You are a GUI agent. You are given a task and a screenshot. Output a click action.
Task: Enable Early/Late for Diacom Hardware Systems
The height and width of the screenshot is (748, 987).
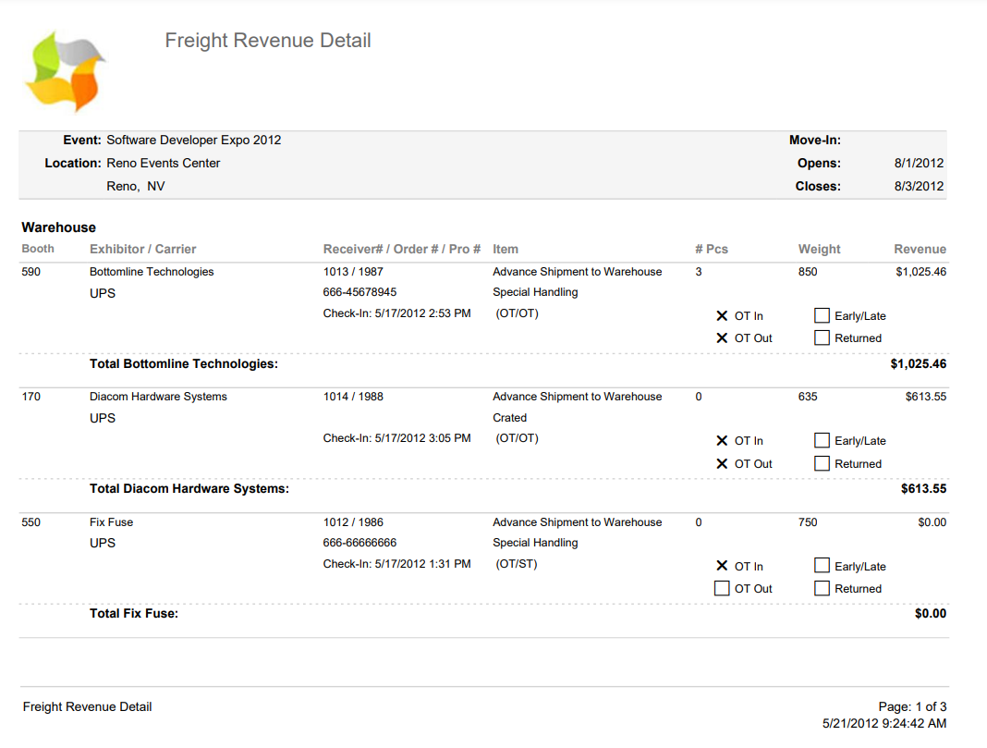822,441
